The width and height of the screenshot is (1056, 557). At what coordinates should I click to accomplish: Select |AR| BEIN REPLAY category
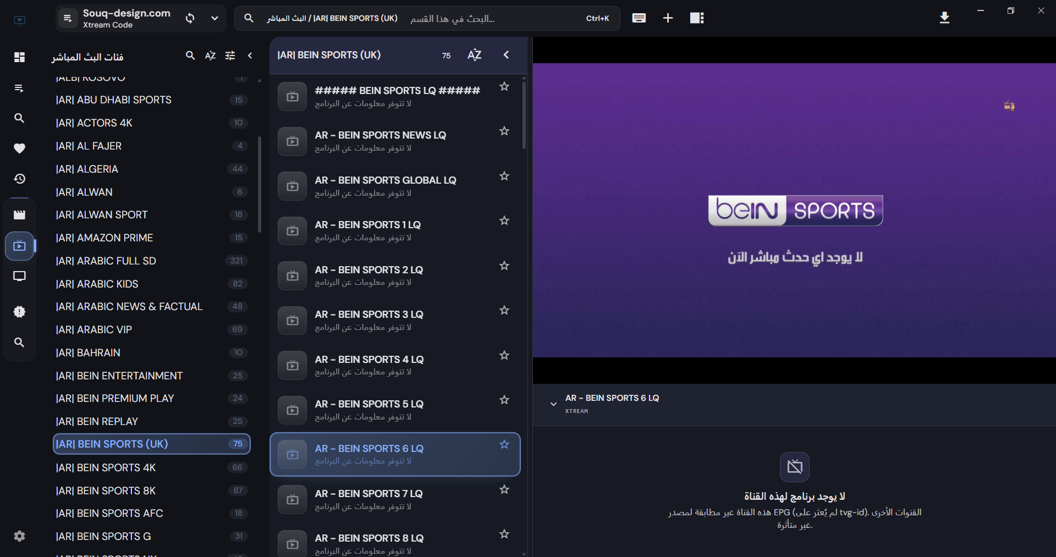click(x=152, y=422)
